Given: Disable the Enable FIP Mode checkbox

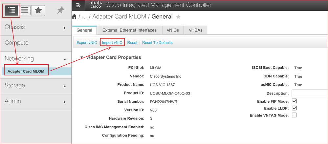Looking at the screenshot, I should [x=294, y=101].
